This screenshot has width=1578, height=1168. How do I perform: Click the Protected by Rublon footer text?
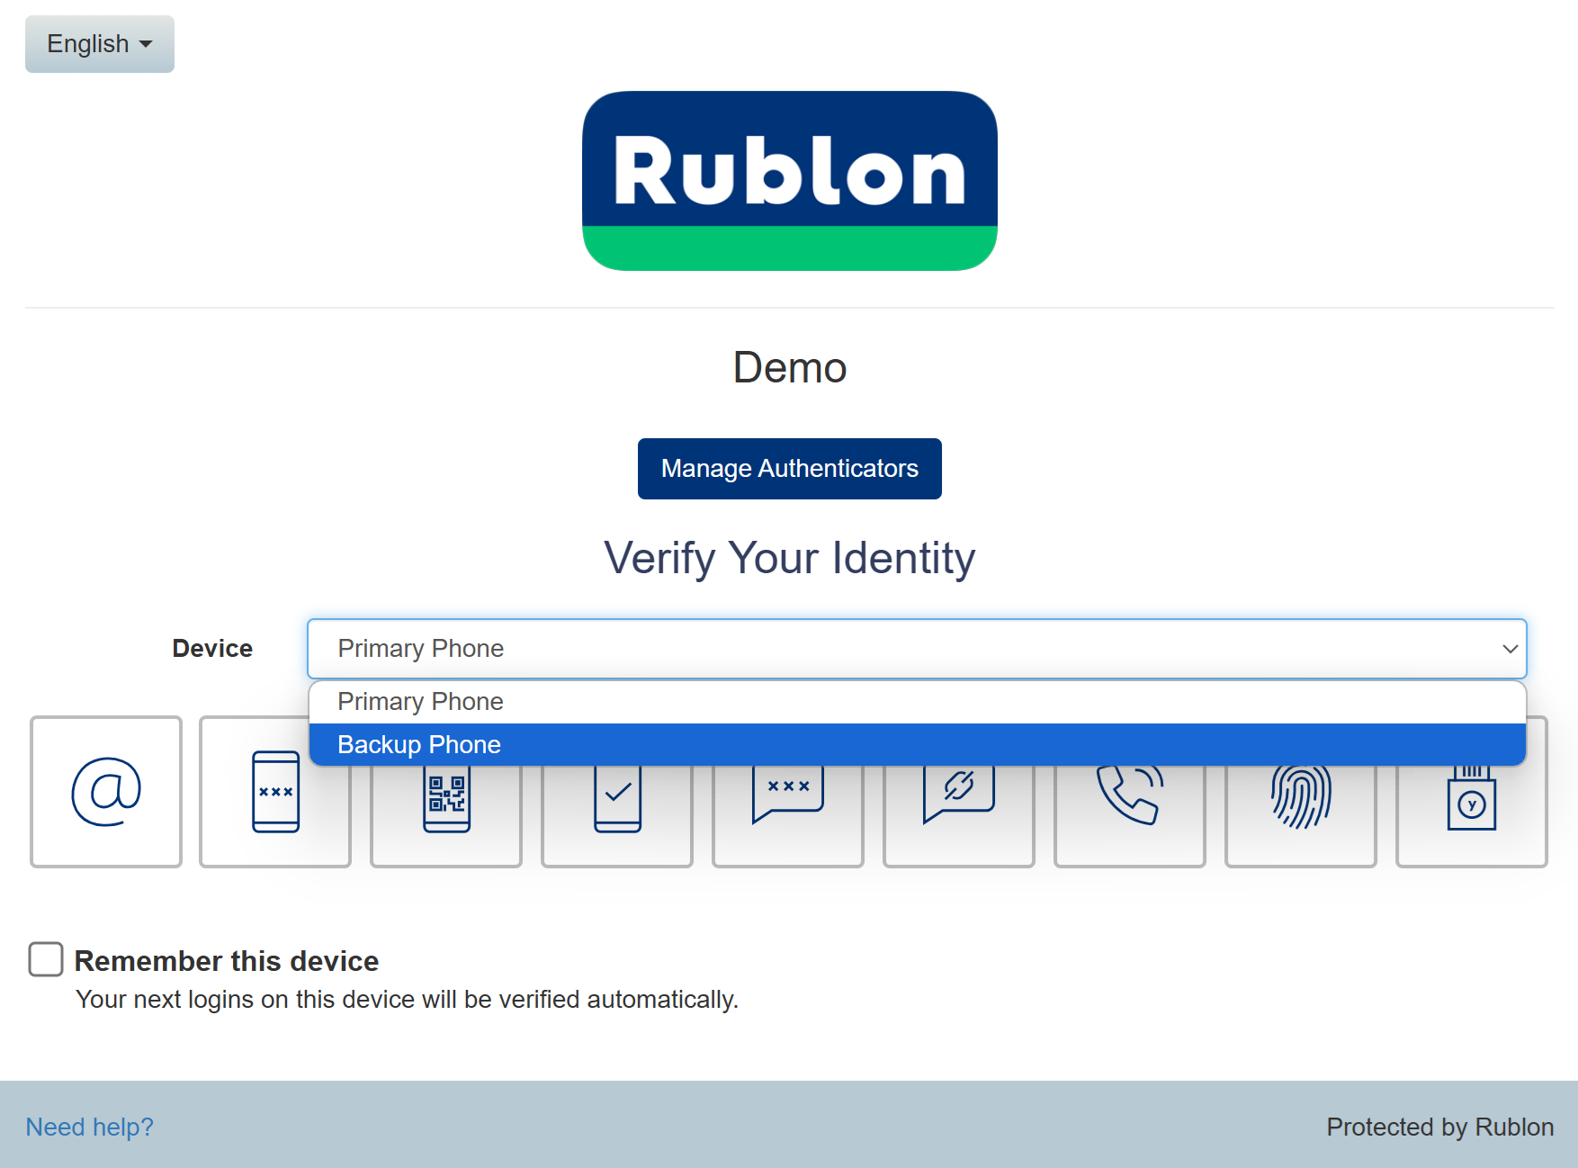click(1439, 1127)
